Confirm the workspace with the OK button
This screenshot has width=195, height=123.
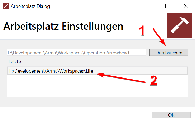pos(171,115)
